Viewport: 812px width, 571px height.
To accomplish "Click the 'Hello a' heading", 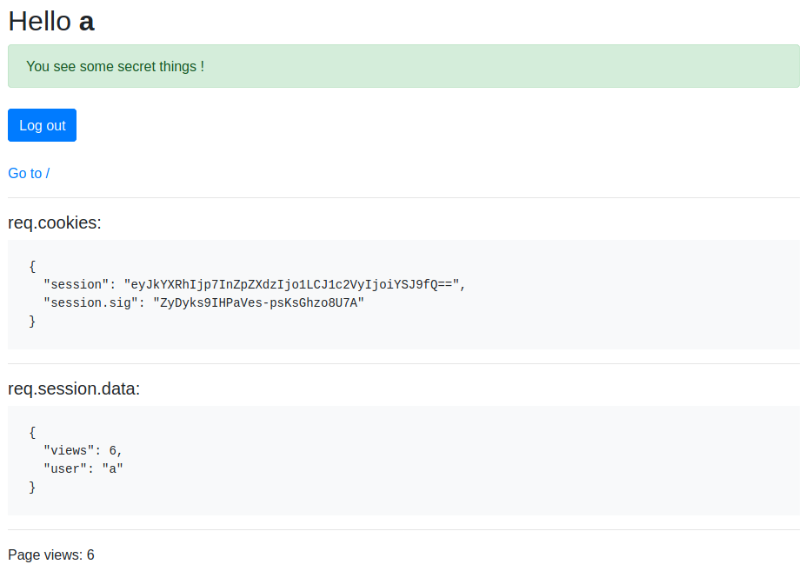I will click(51, 22).
